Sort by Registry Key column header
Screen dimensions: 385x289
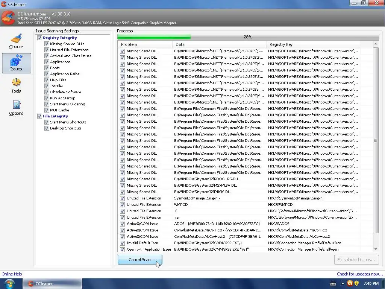pos(313,44)
